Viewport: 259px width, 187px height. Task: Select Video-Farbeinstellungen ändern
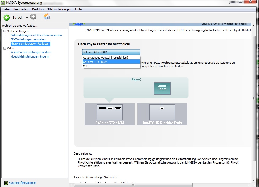(x=31, y=52)
